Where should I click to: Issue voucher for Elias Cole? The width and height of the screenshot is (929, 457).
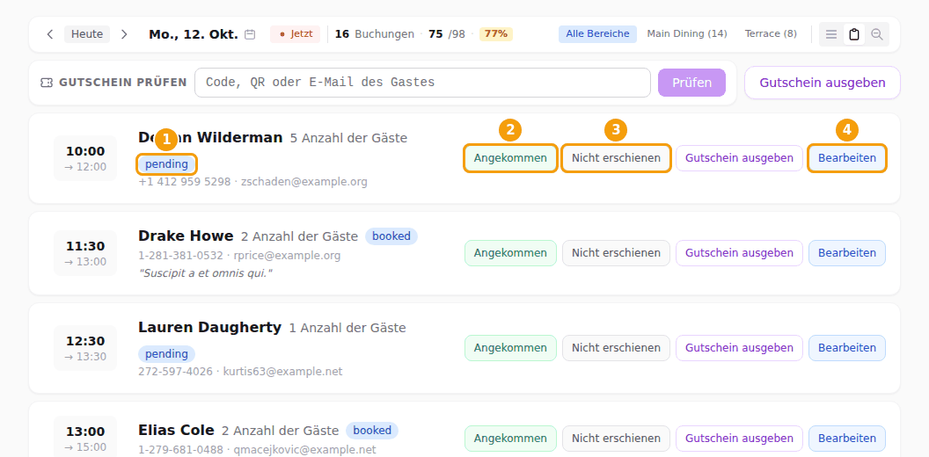point(739,439)
